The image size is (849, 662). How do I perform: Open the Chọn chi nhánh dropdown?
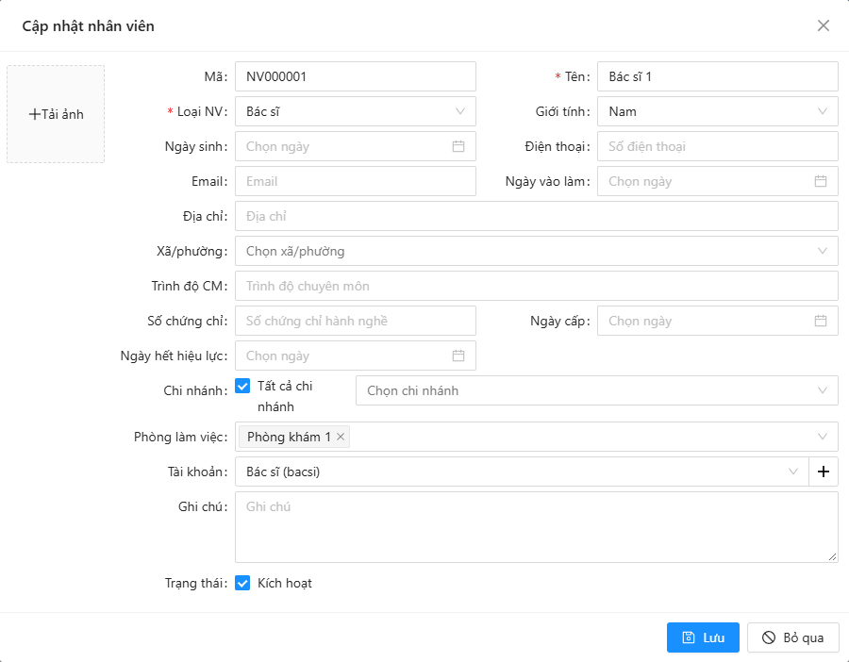coord(597,390)
